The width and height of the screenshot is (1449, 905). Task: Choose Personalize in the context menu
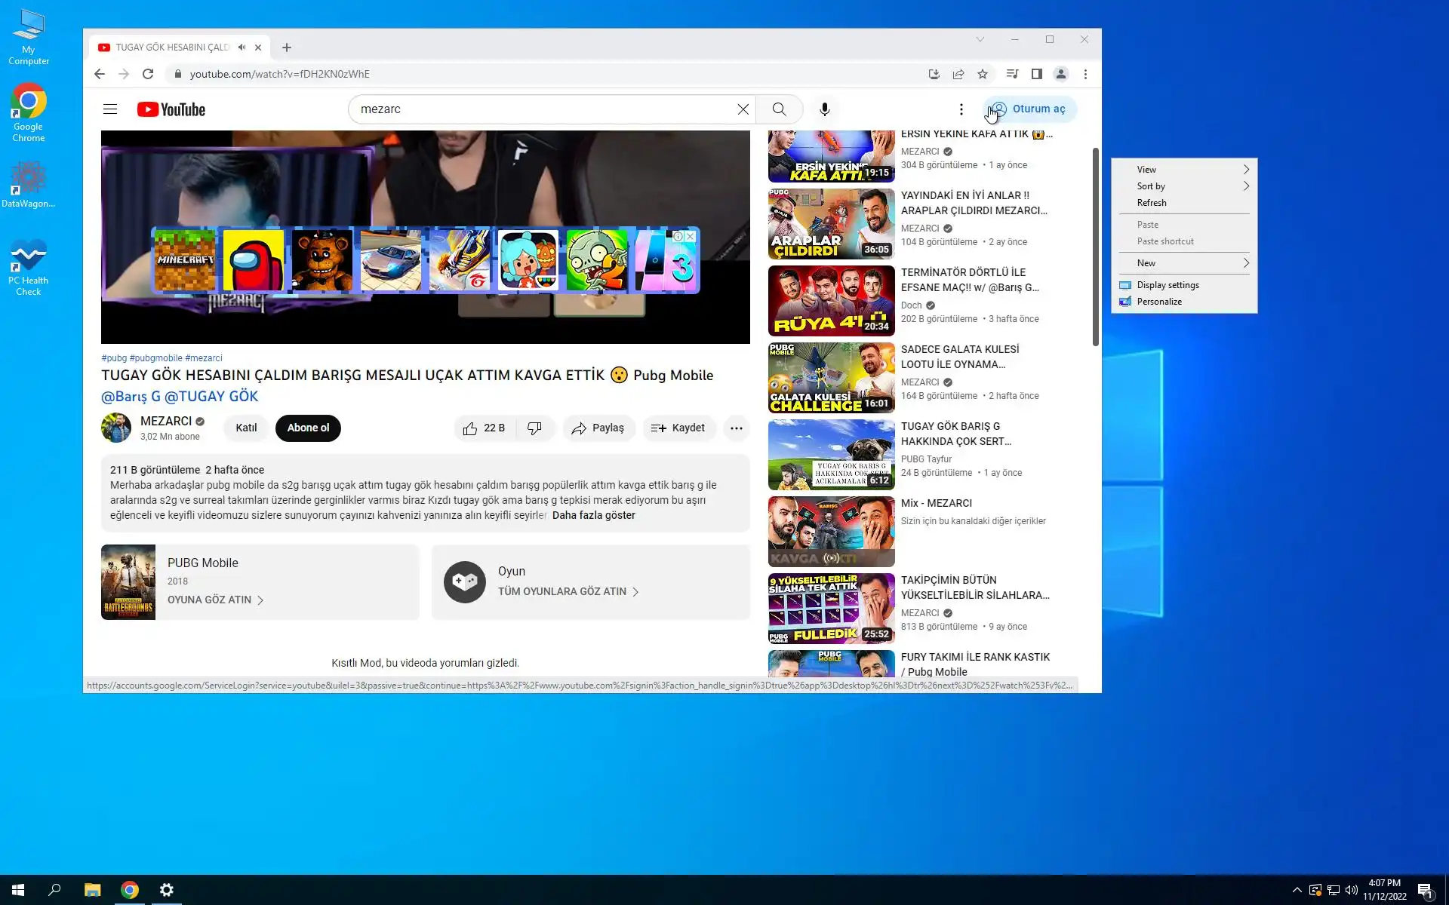coord(1158,302)
